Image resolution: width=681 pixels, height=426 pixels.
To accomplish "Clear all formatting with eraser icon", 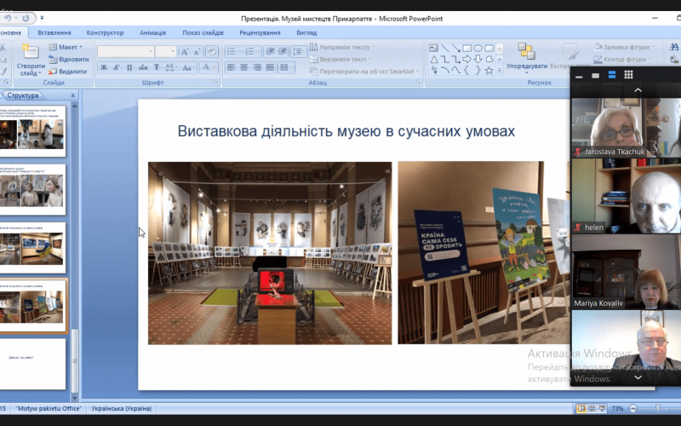I will pos(211,52).
